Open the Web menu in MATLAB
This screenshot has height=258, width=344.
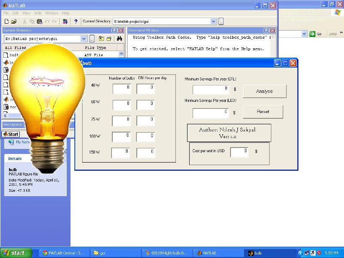(x=38, y=13)
